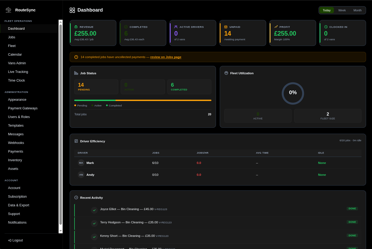The image size is (372, 249).
Task: Click the Dashboard grid icon in header
Action: pos(72,10)
